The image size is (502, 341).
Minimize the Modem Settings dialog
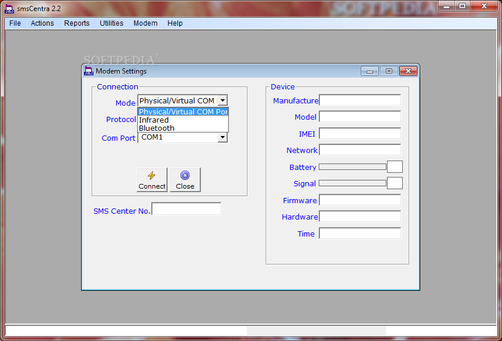[369, 71]
